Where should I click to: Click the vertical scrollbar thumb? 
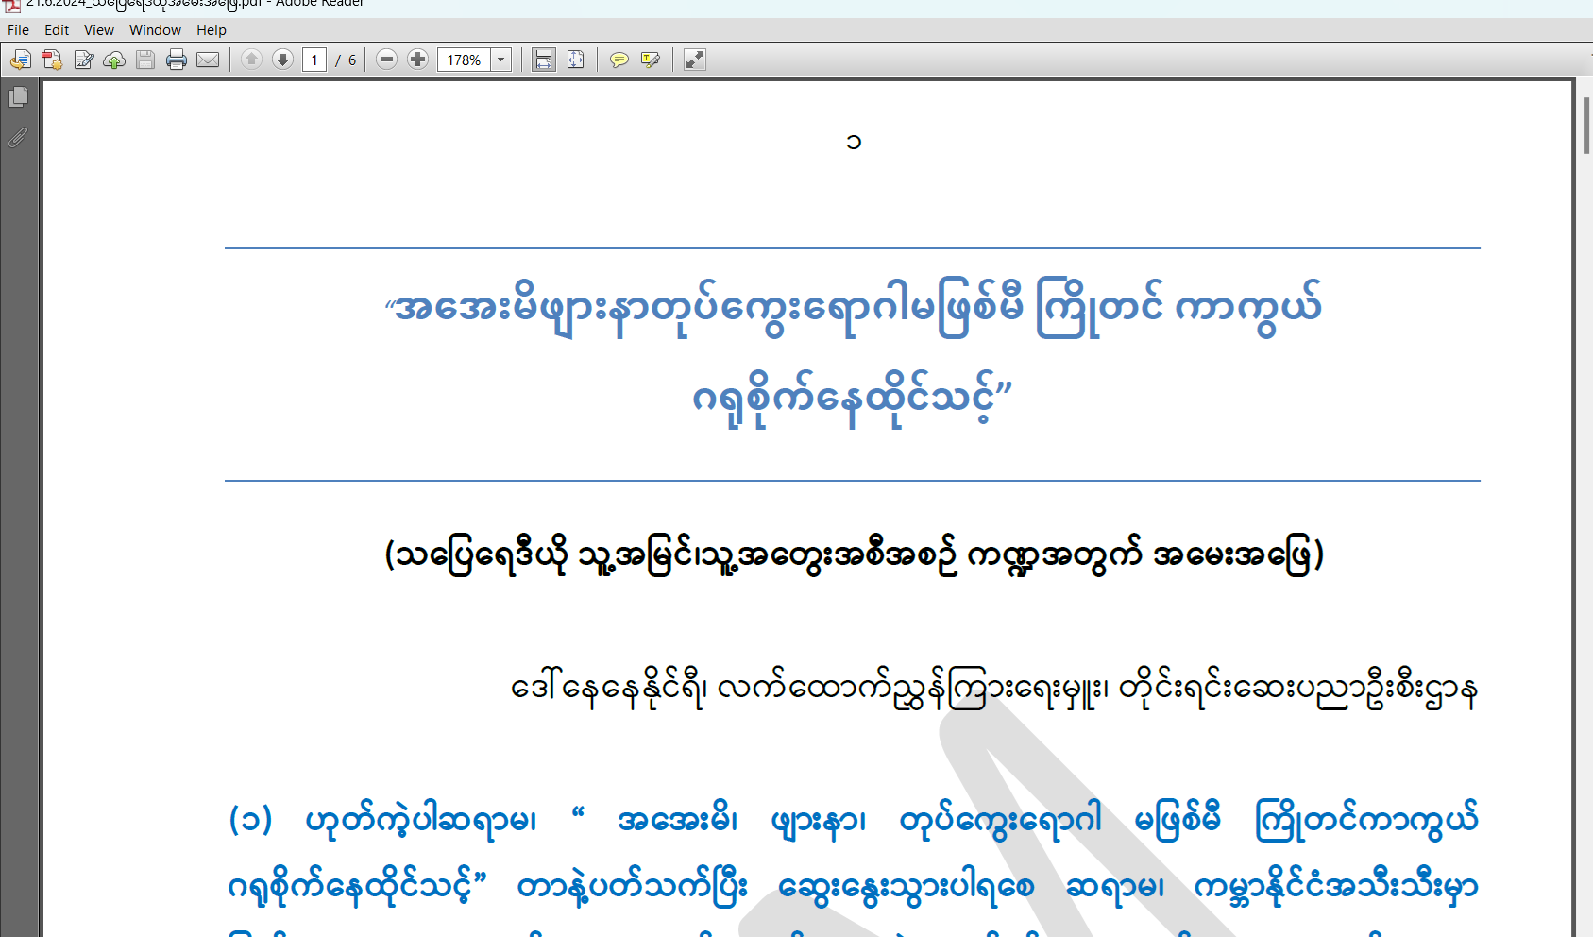(1586, 124)
